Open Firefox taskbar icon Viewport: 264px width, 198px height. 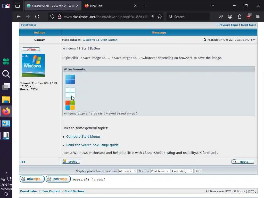pyautogui.click(x=6, y=111)
